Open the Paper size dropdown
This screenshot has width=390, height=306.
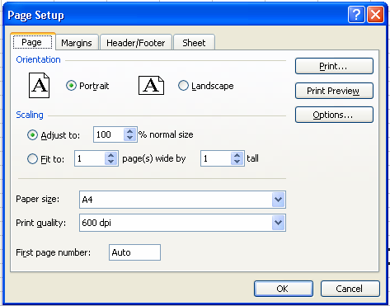point(278,200)
